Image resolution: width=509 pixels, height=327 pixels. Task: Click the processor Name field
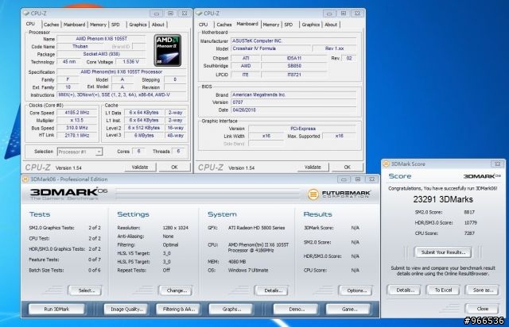click(101, 39)
